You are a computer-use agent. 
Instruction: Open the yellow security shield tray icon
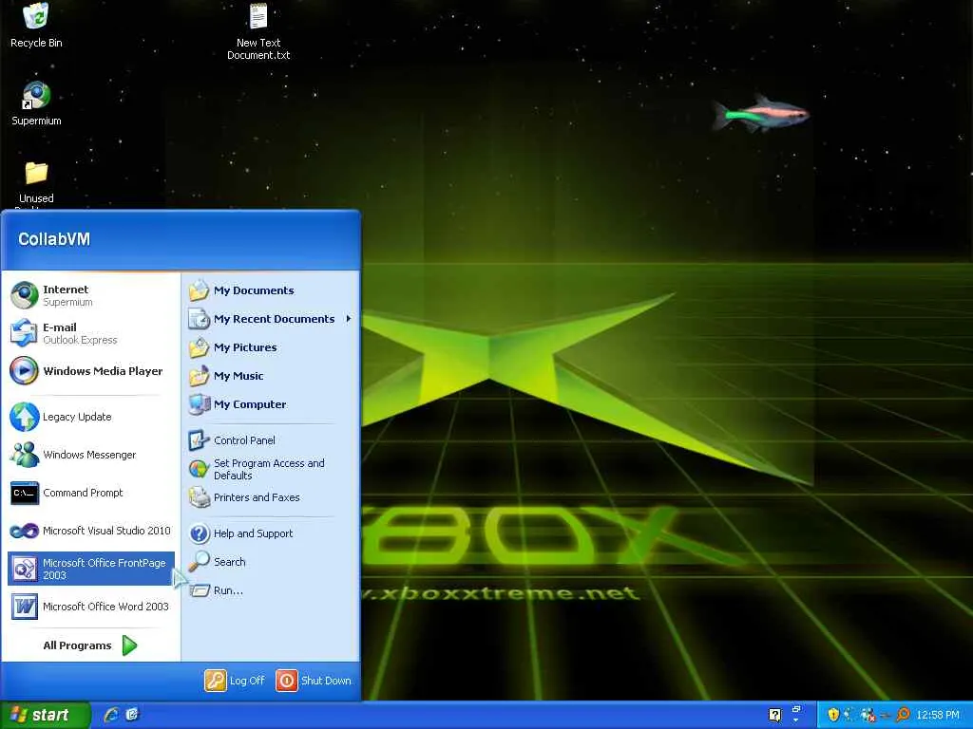(833, 715)
